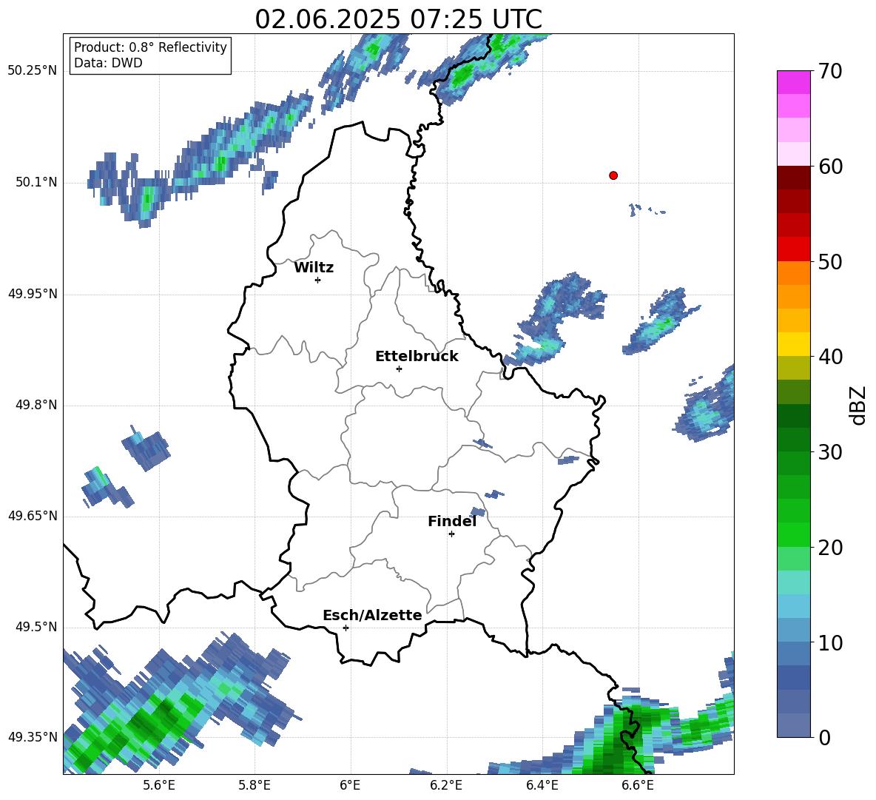Click the 60 value on colorbar

829,167
